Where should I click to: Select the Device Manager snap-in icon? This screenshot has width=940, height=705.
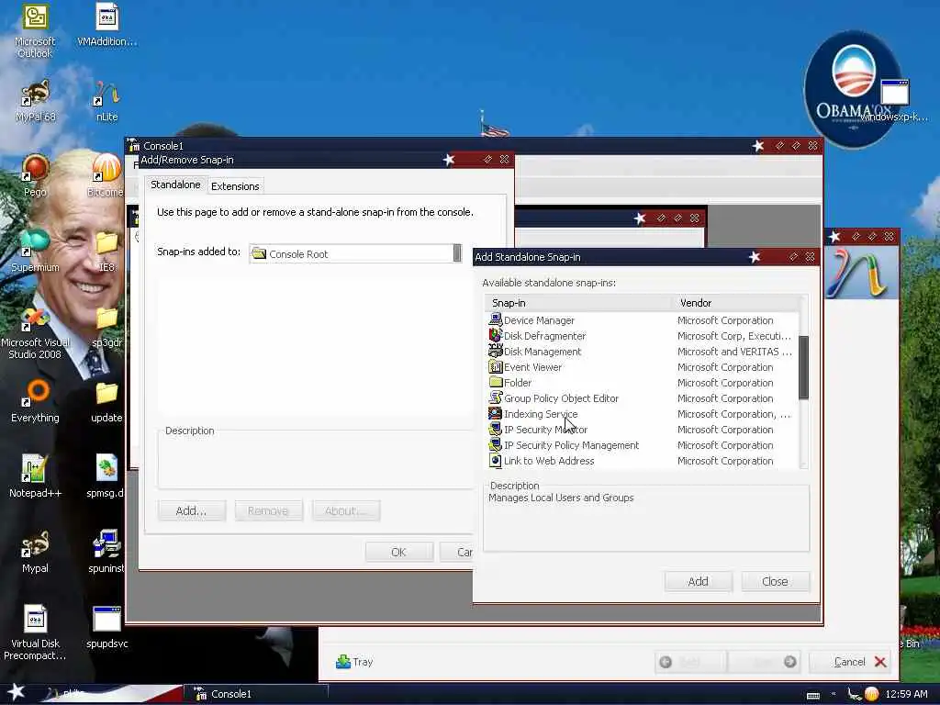click(495, 320)
